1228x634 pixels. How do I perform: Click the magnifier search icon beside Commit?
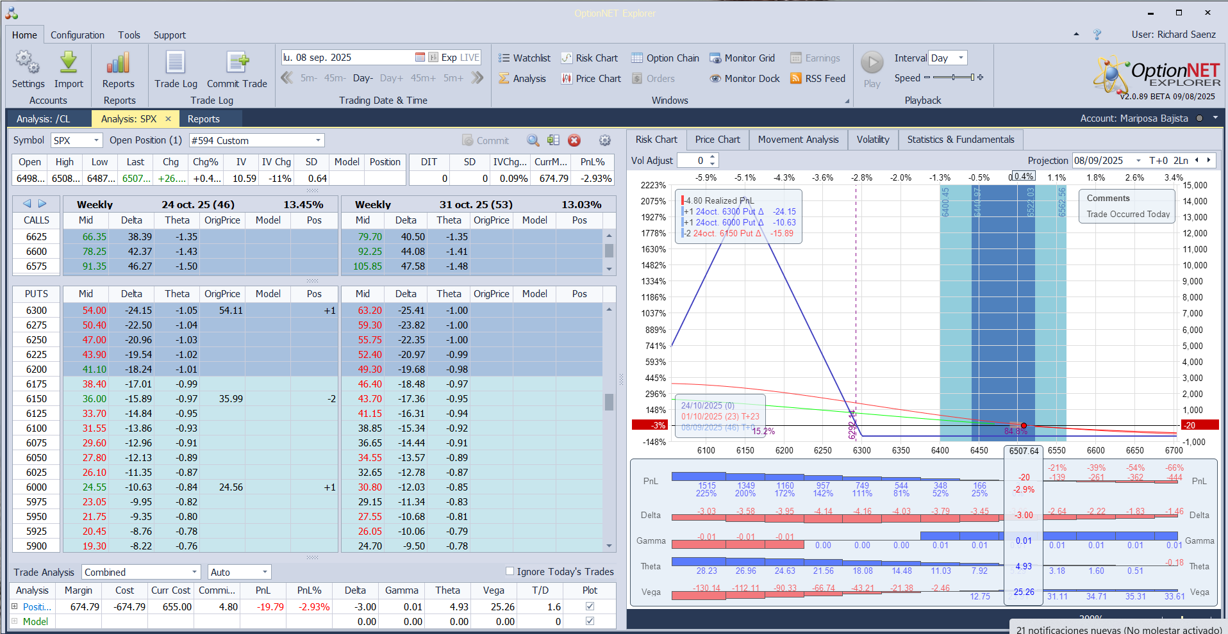click(x=533, y=140)
